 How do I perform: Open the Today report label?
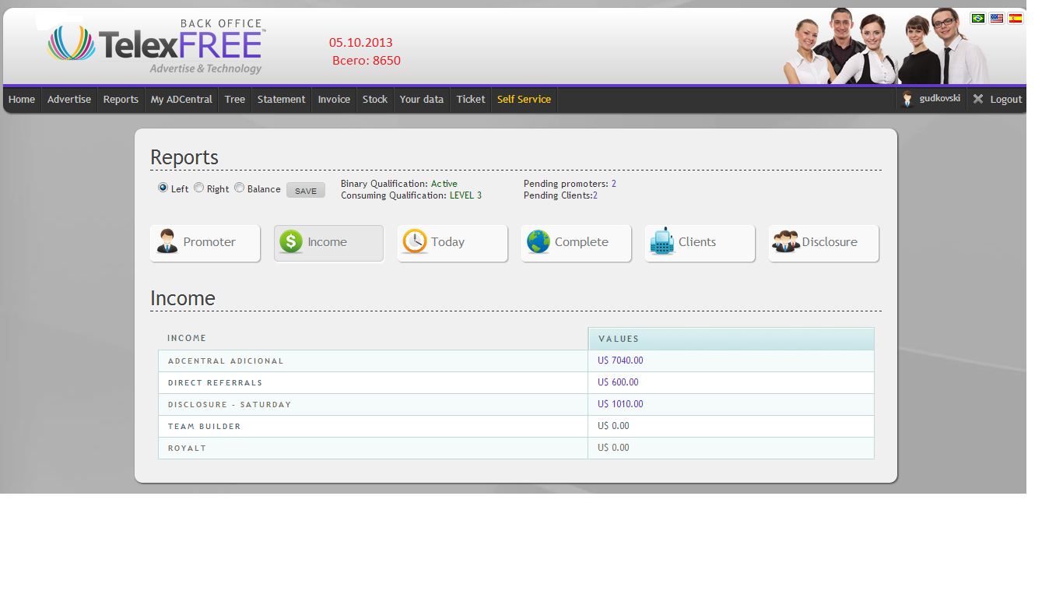448,242
